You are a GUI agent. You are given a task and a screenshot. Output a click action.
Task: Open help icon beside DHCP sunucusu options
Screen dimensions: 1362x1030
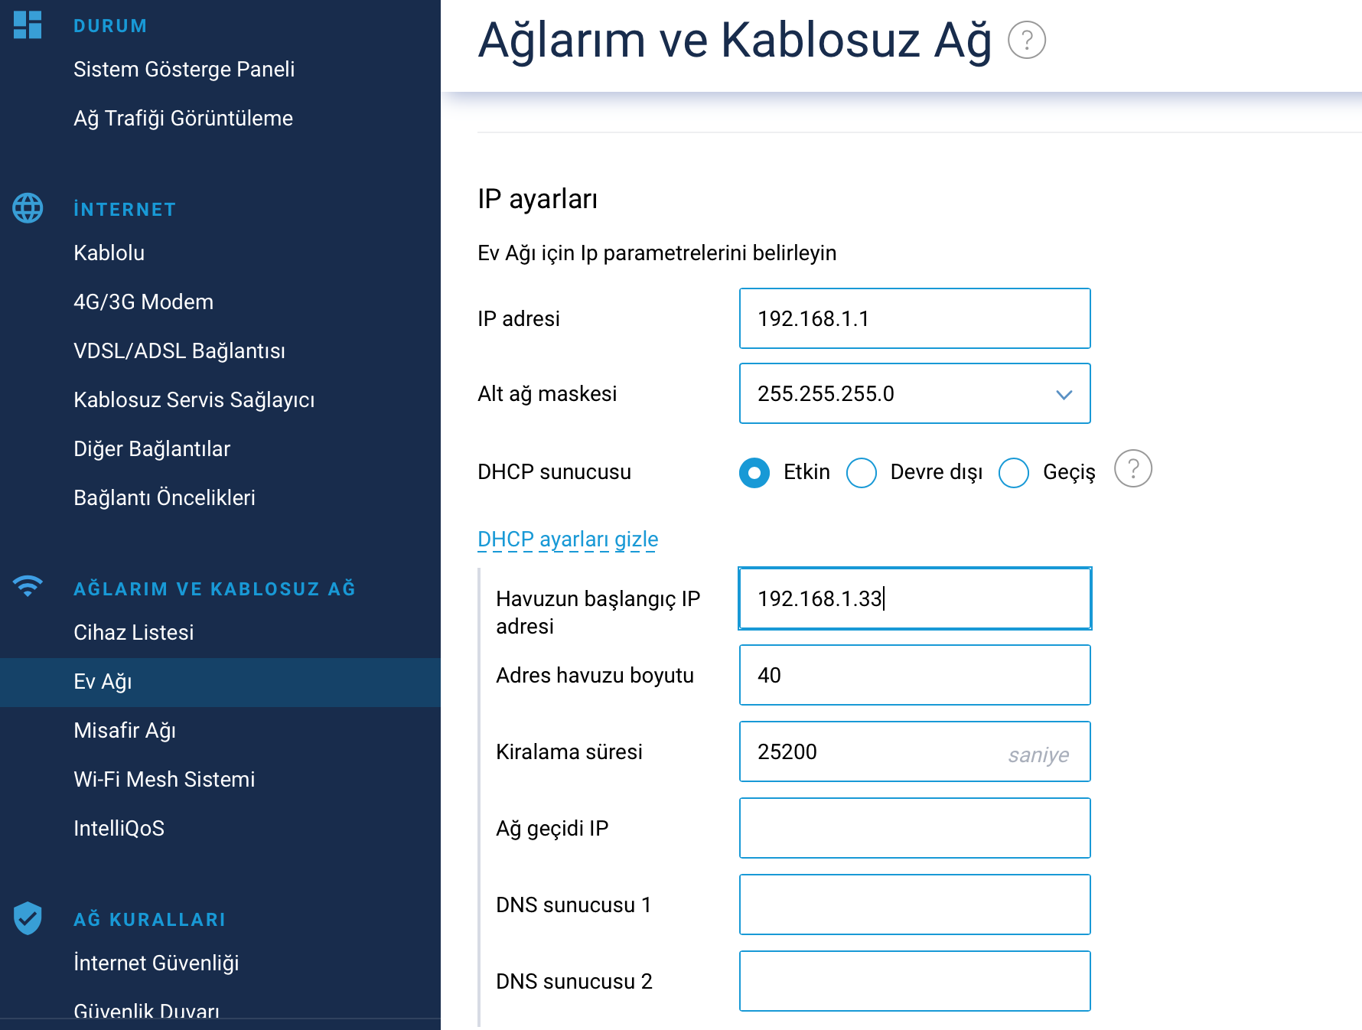[x=1132, y=468]
